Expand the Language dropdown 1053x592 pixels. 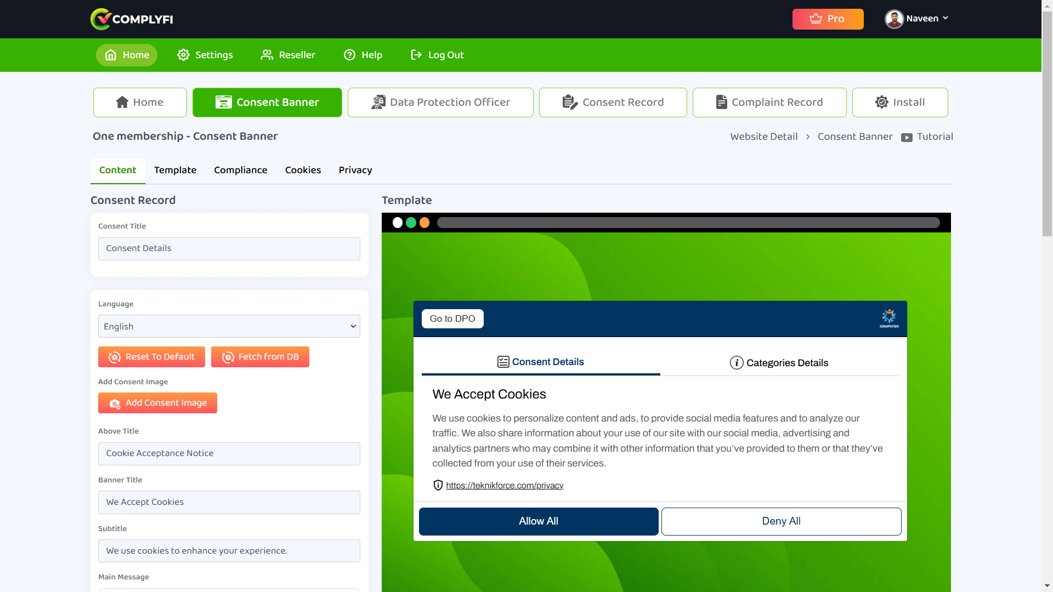pos(229,326)
